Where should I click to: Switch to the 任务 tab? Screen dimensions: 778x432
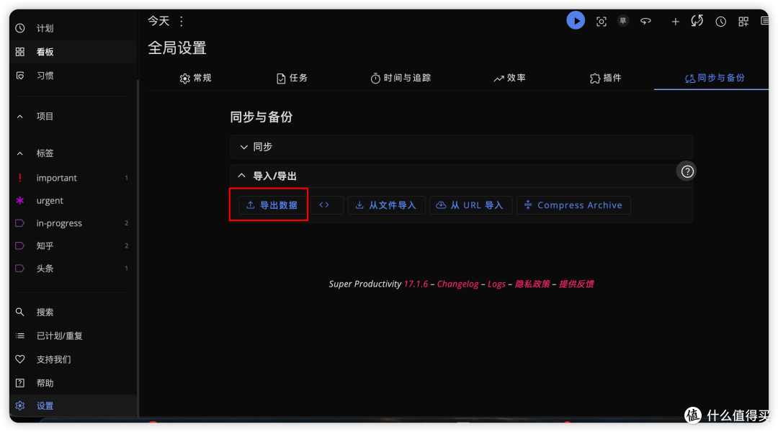[x=292, y=78]
